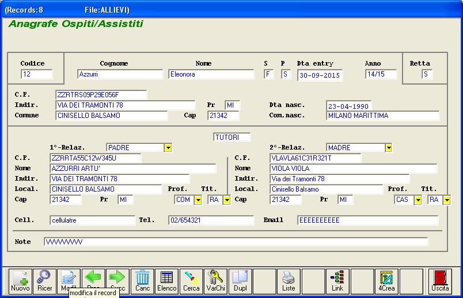Open the COM profession dropdown arrow
The height and width of the screenshot is (298, 463).
pos(198,200)
